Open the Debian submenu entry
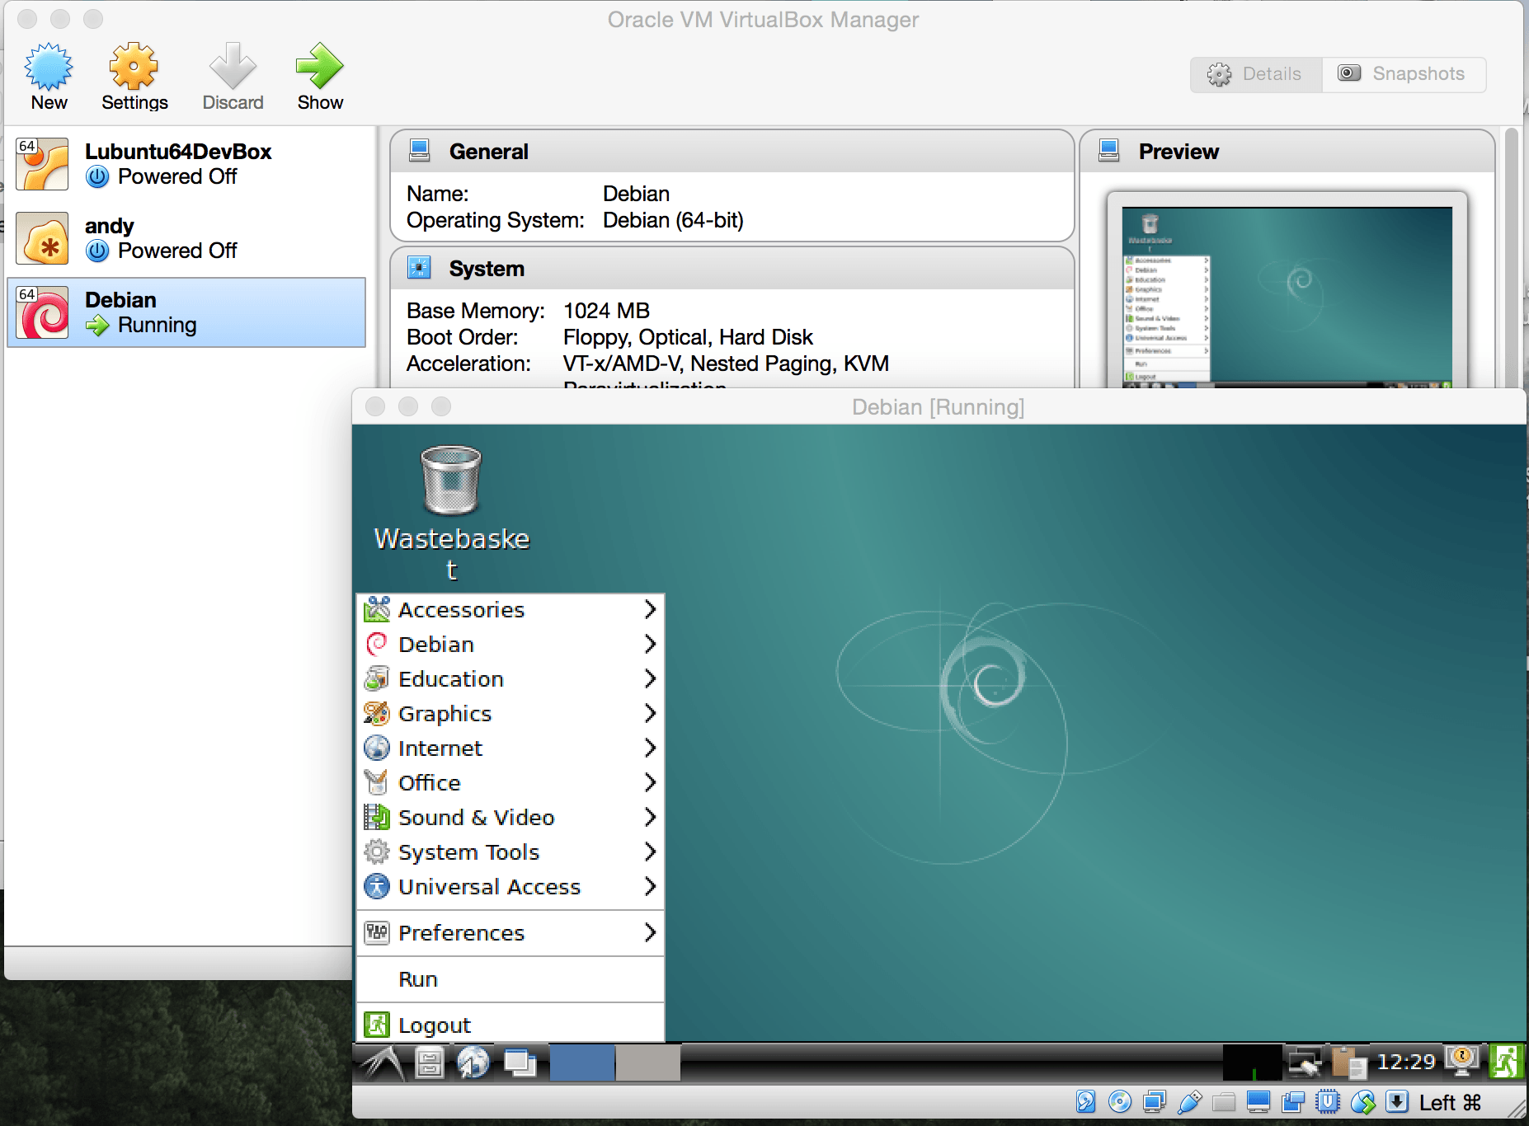This screenshot has height=1126, width=1529. pos(510,645)
